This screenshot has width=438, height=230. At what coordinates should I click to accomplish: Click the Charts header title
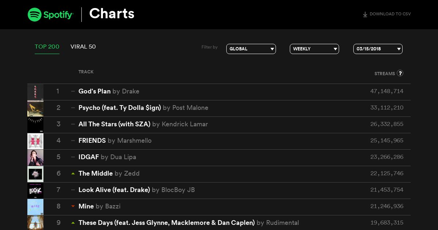coord(112,14)
